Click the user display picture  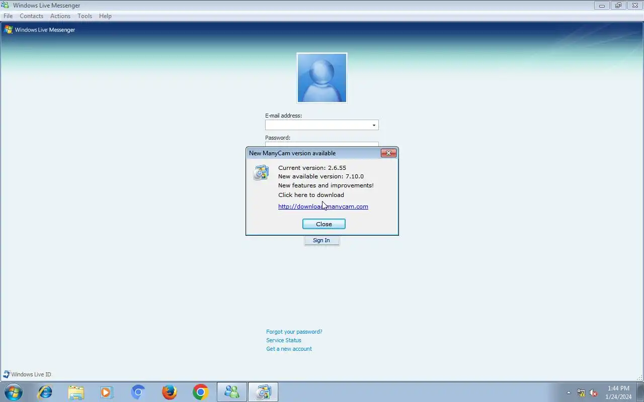pos(322,78)
